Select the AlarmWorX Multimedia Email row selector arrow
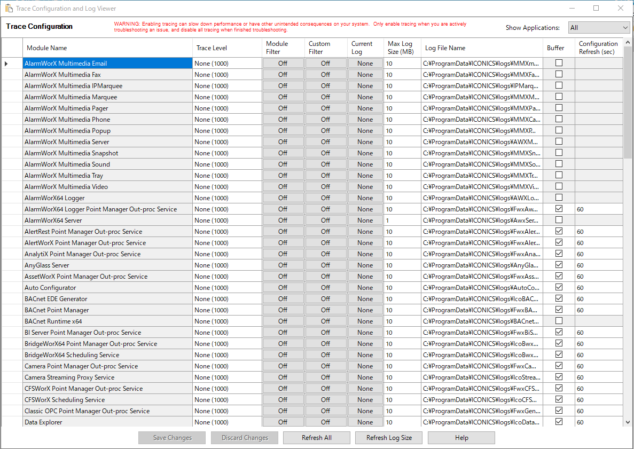The width and height of the screenshot is (634, 449). pos(6,64)
